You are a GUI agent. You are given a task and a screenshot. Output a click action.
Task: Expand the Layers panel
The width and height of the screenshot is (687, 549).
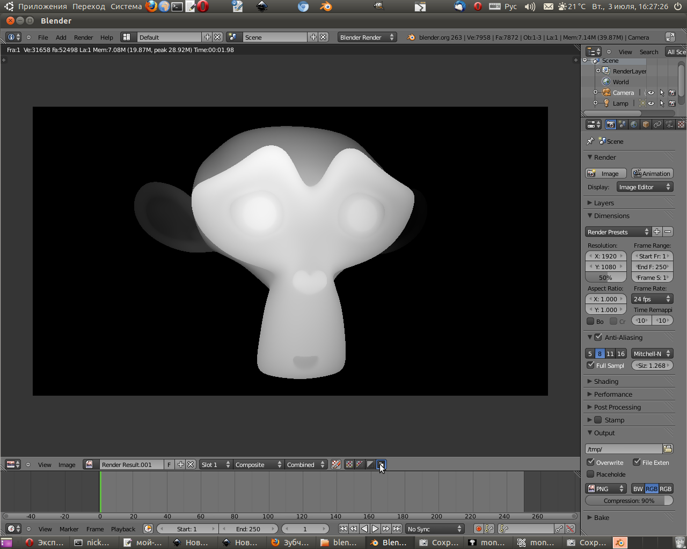click(604, 203)
